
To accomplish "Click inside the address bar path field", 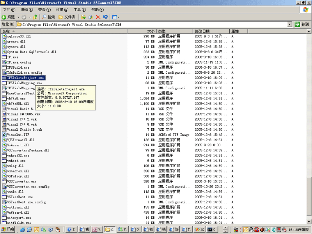I will [152, 25].
